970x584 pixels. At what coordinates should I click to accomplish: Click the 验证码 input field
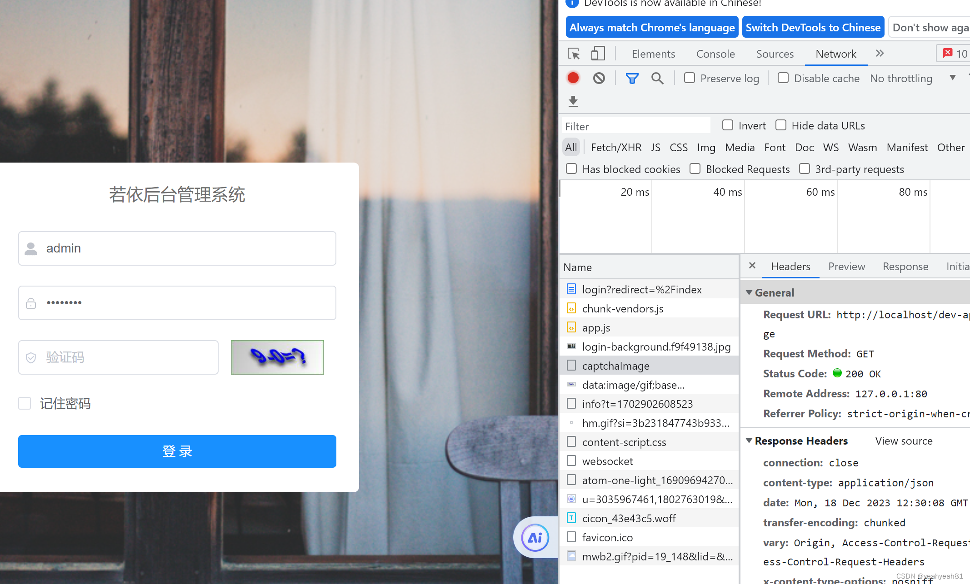tap(119, 357)
